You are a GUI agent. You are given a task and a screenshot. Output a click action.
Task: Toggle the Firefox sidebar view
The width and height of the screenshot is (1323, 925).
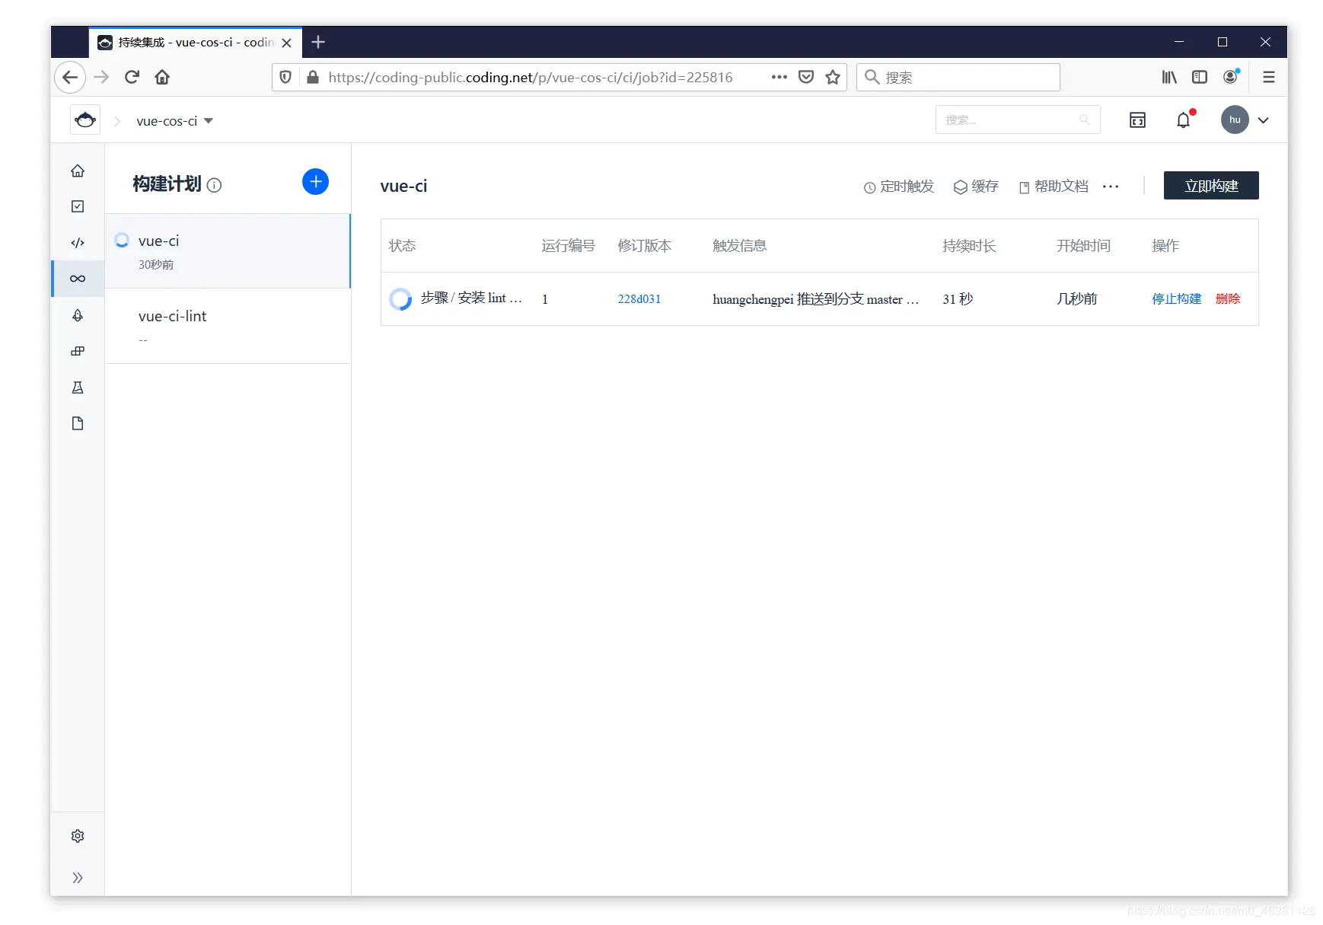pos(1200,77)
